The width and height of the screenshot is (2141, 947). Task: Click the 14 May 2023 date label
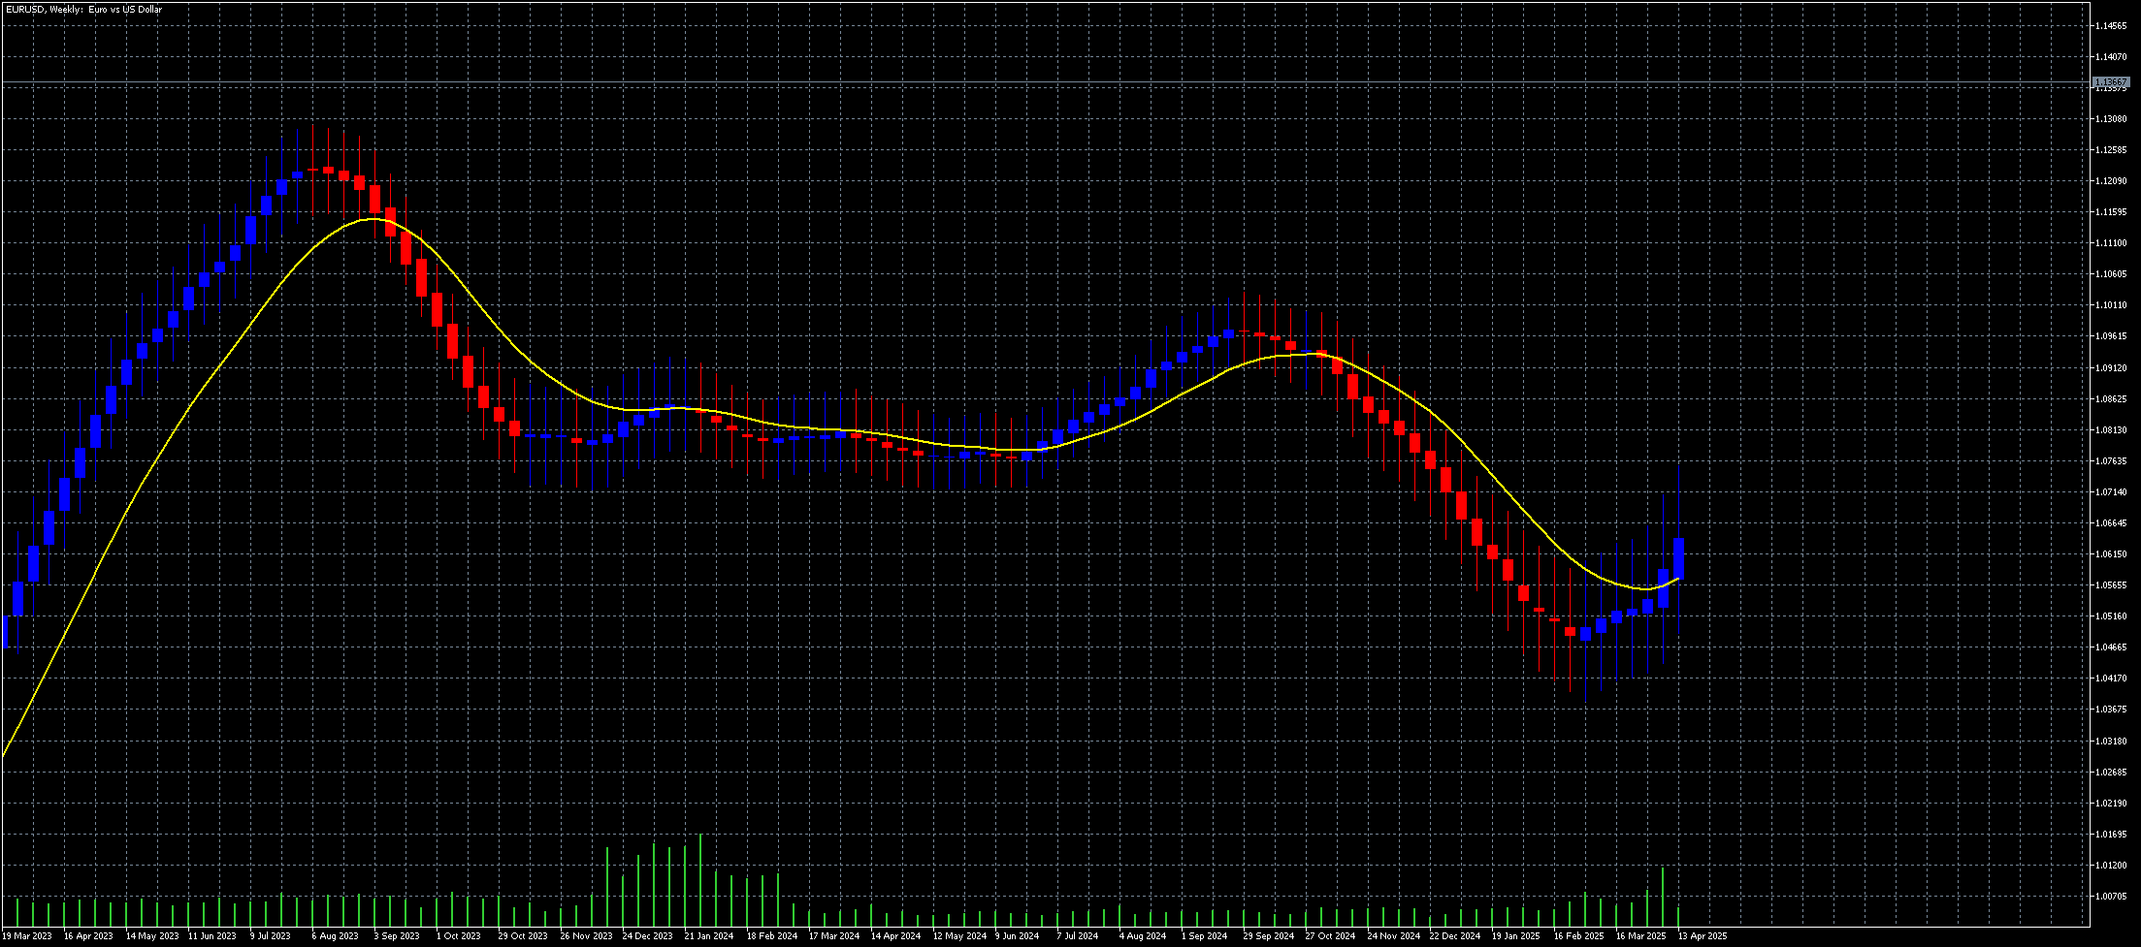tap(152, 937)
